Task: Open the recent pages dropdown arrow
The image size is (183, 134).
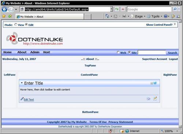Action: coord(16,10)
